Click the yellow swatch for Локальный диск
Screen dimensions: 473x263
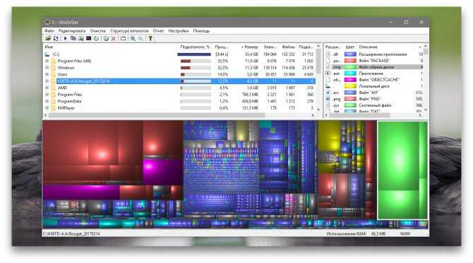(x=350, y=86)
